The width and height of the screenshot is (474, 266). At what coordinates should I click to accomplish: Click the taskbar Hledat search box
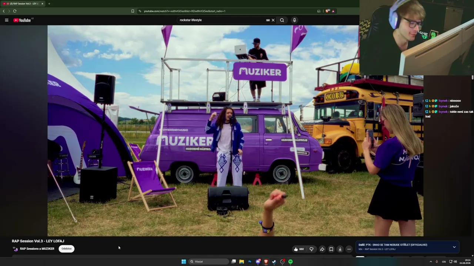208,262
